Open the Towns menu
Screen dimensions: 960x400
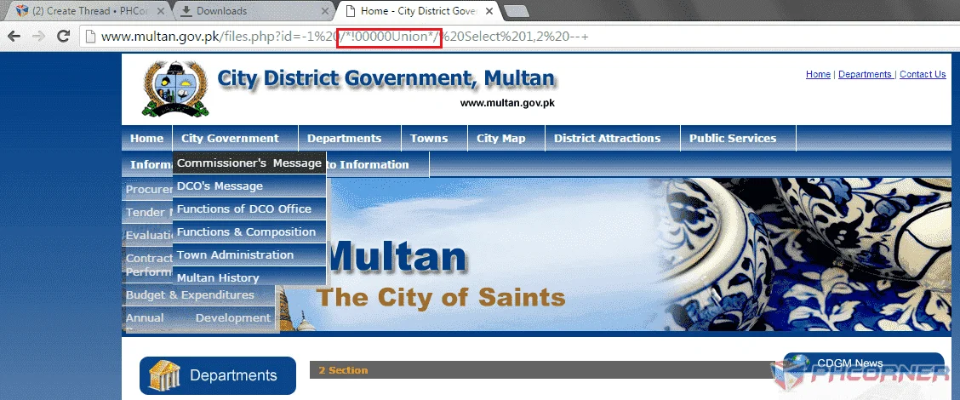[429, 138]
